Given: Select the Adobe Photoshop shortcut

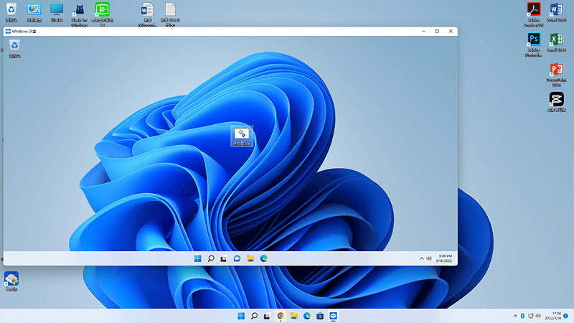Looking at the screenshot, I should click(533, 45).
